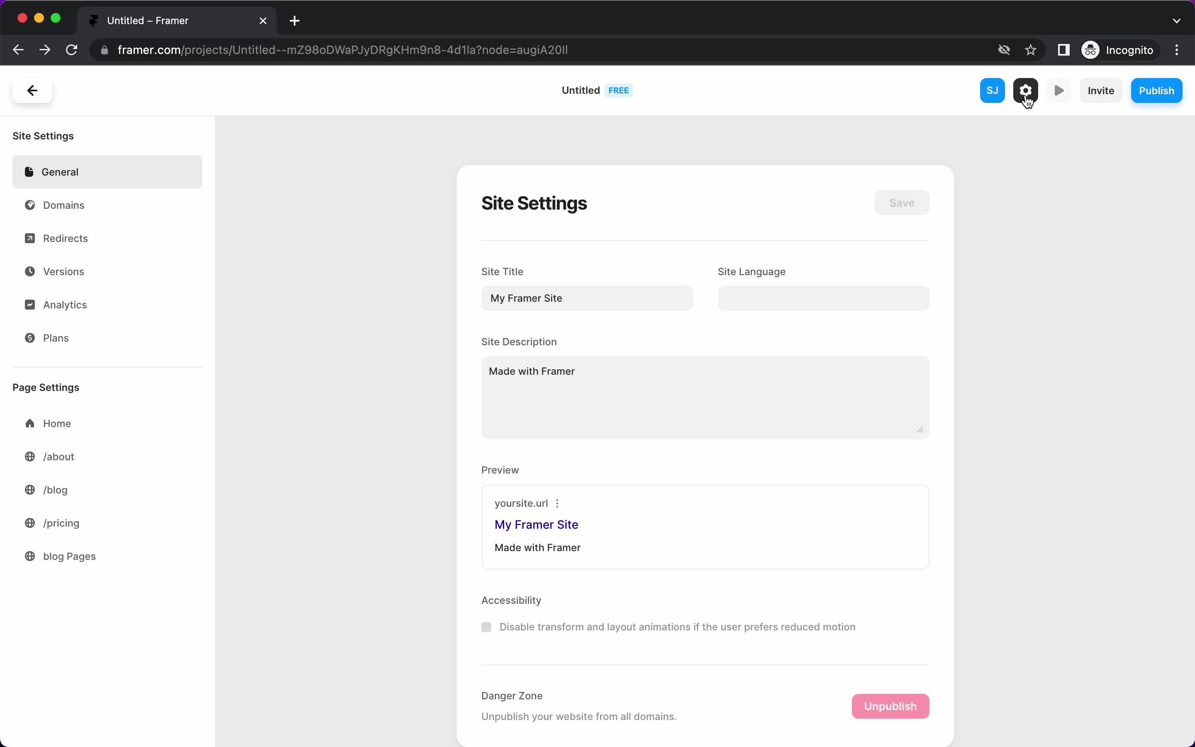Click the Save button
1195x747 pixels.
pos(902,202)
